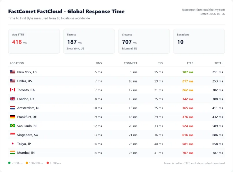Click the 342 ms TTFB value
This screenshot has width=233, height=172.
(188, 99)
